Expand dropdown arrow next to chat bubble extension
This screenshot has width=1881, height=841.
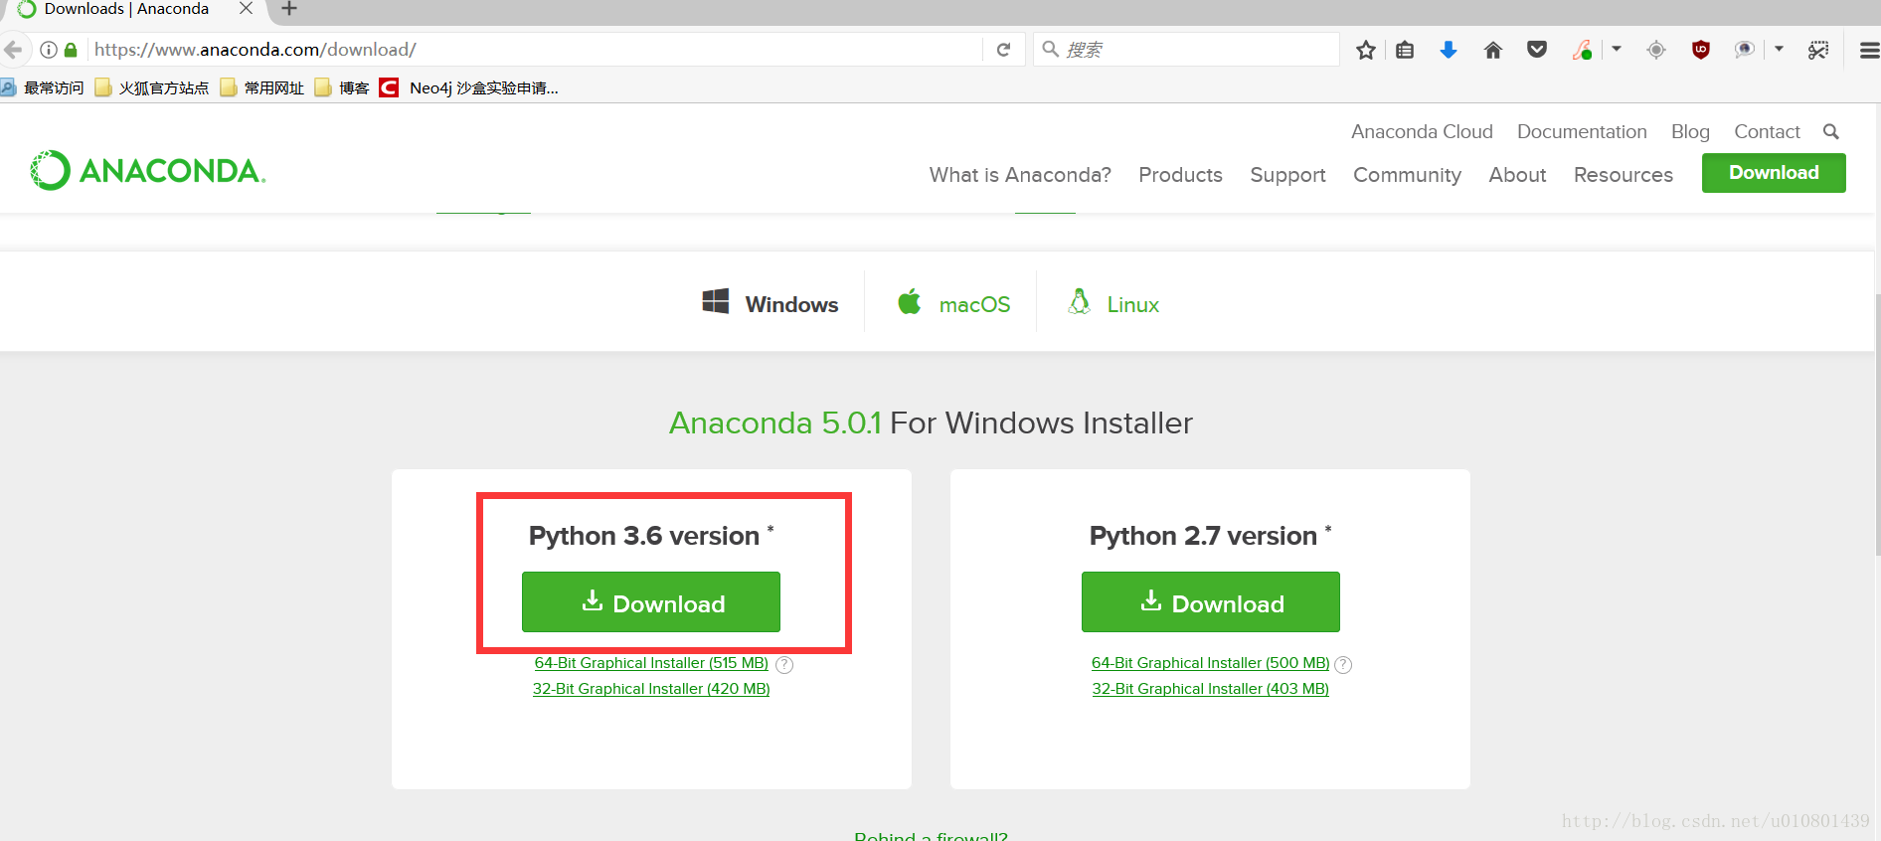[x=1779, y=49]
